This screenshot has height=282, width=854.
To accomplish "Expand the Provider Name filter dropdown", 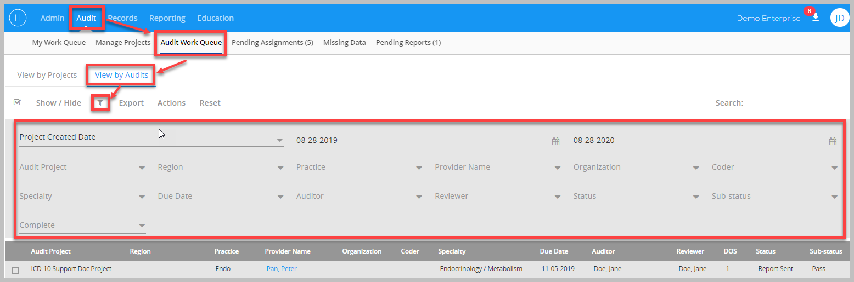I will click(498, 167).
